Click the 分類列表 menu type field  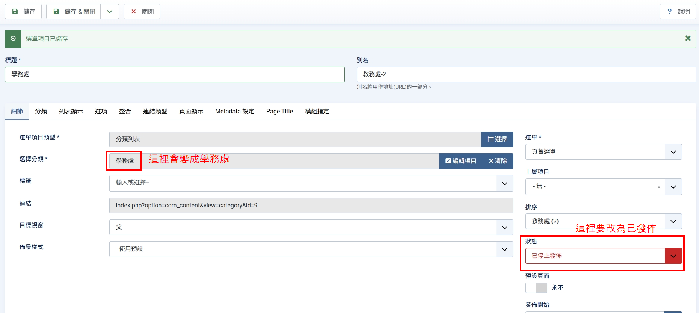(295, 139)
